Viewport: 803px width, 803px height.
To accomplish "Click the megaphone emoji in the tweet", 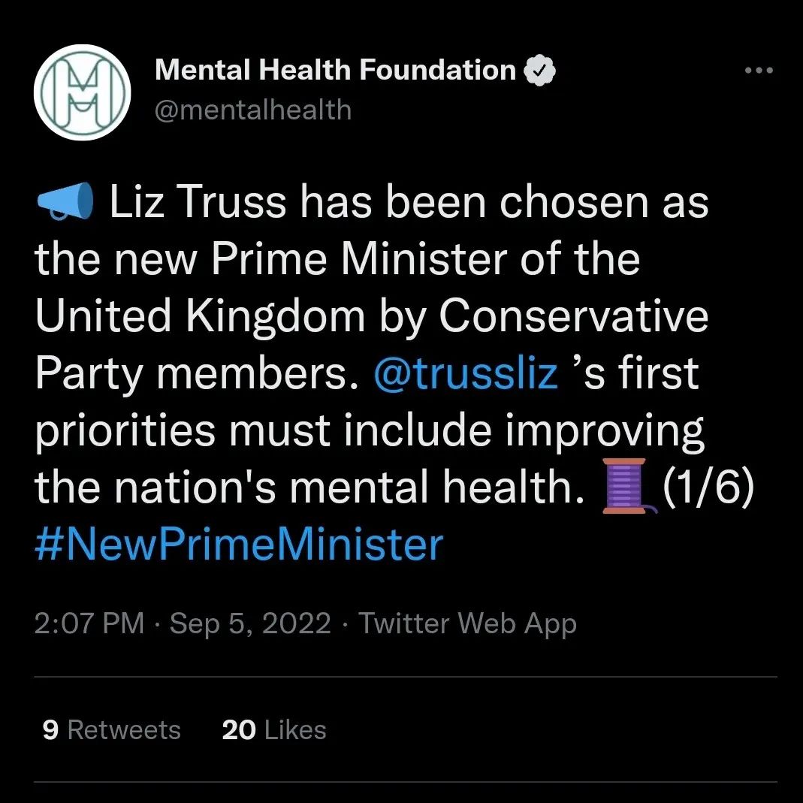I will click(x=65, y=201).
